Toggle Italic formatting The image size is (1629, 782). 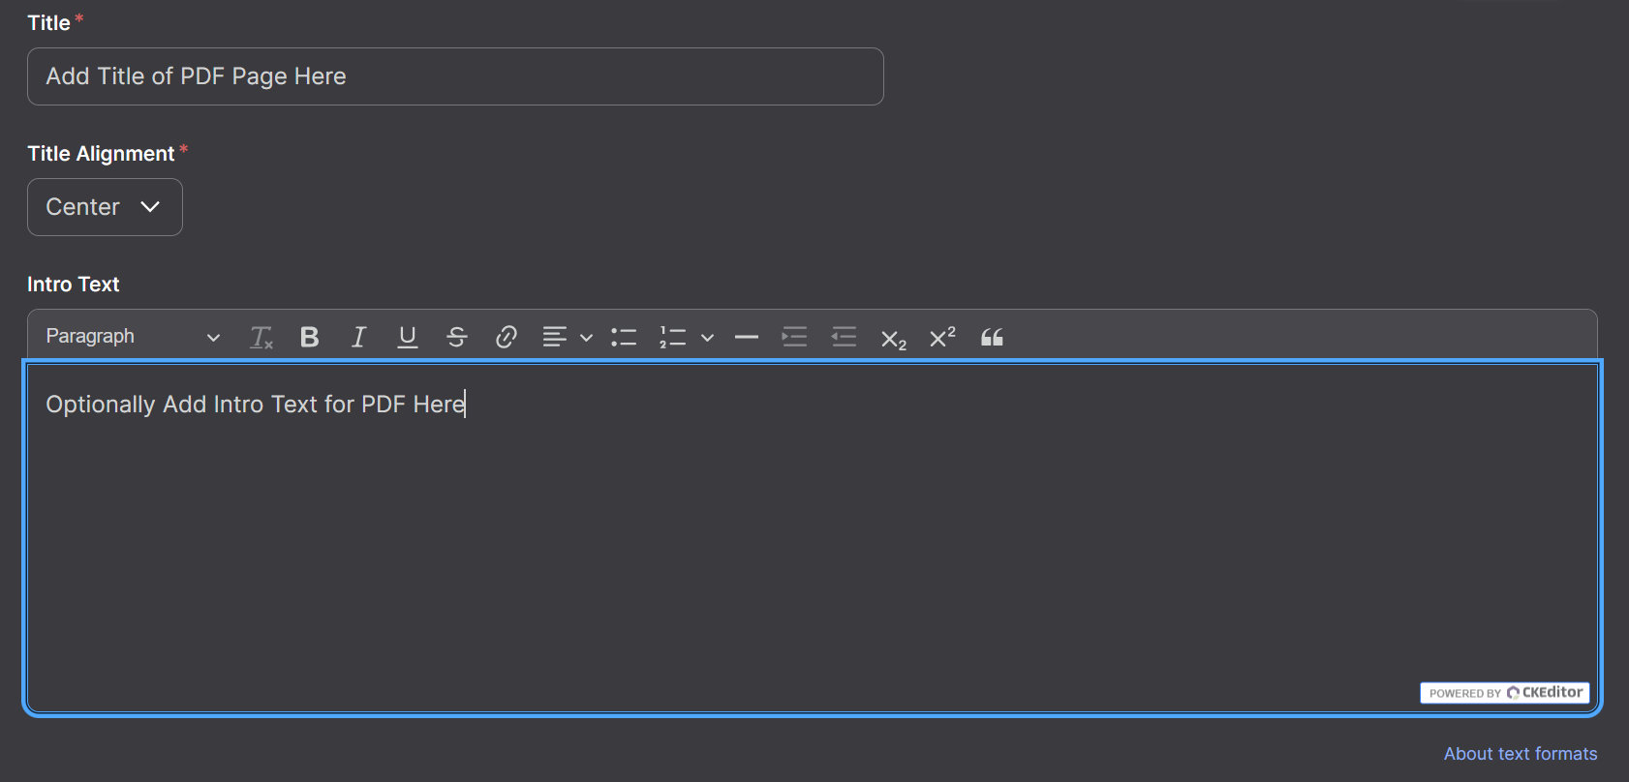[358, 337]
